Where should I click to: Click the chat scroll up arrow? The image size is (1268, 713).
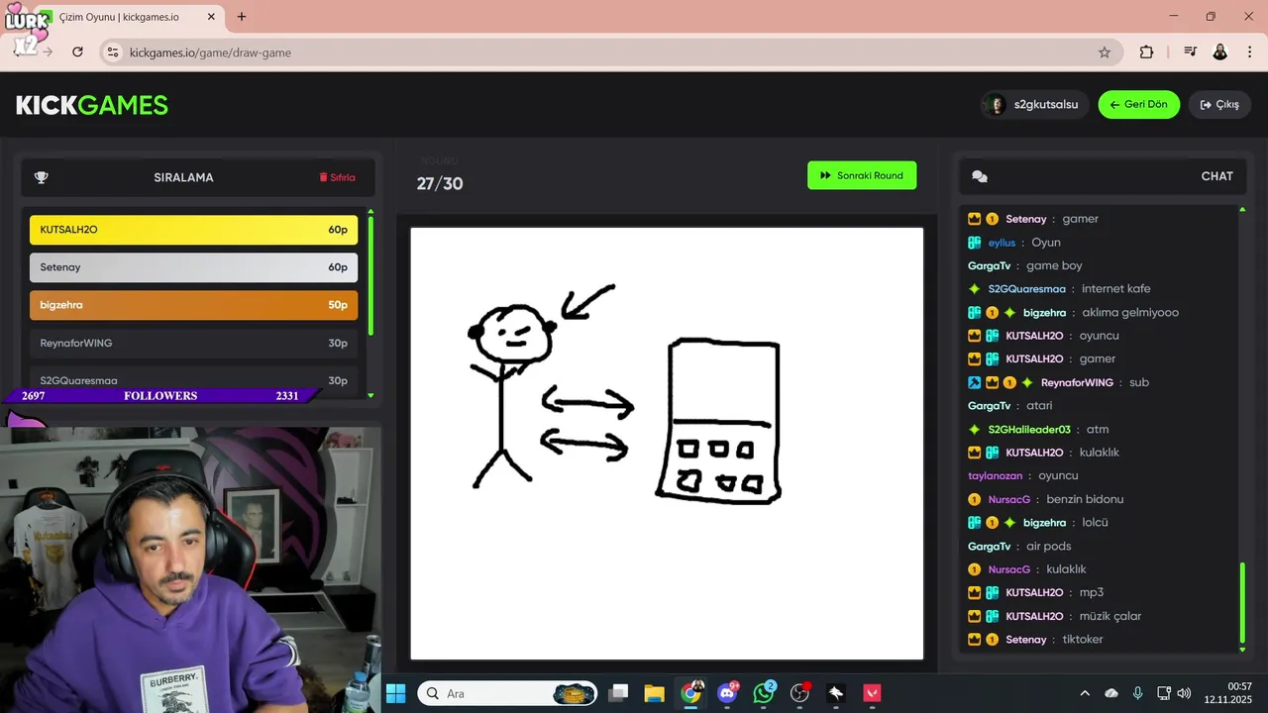point(1242,210)
